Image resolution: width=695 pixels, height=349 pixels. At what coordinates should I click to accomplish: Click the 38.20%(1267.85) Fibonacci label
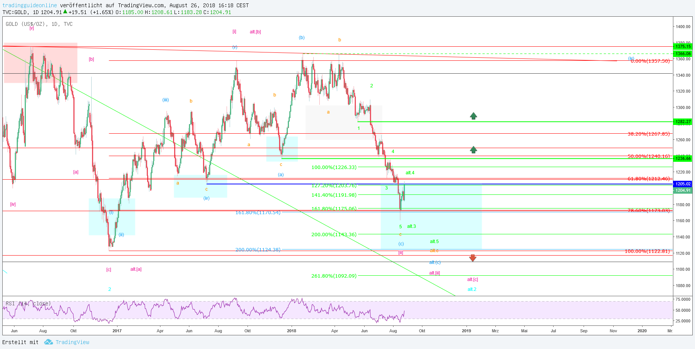point(649,134)
